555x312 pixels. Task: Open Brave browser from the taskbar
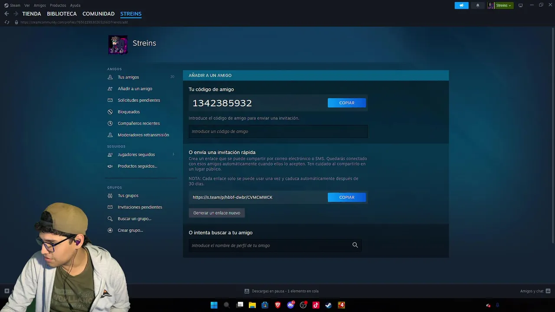click(278, 305)
